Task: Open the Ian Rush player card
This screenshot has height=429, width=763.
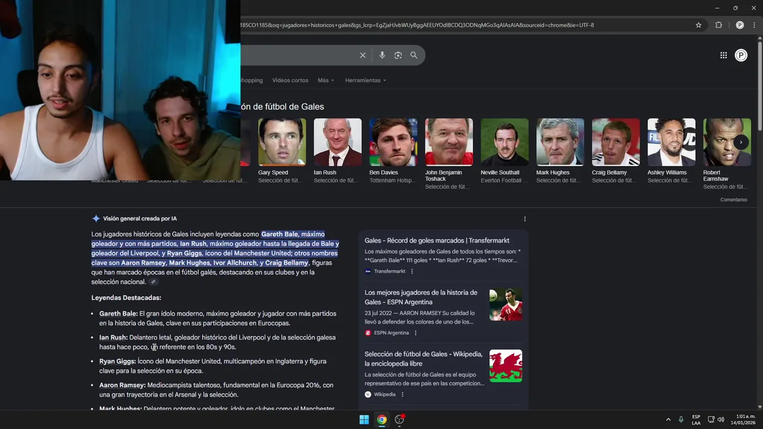Action: tap(337, 151)
